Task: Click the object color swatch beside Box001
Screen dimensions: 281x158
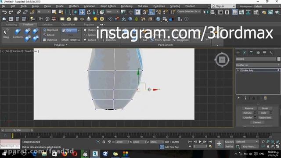Action: (279, 59)
